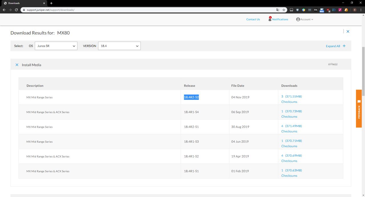The image size is (365, 197).
Task: Open the orange Feedback tab
Action: tap(359, 109)
